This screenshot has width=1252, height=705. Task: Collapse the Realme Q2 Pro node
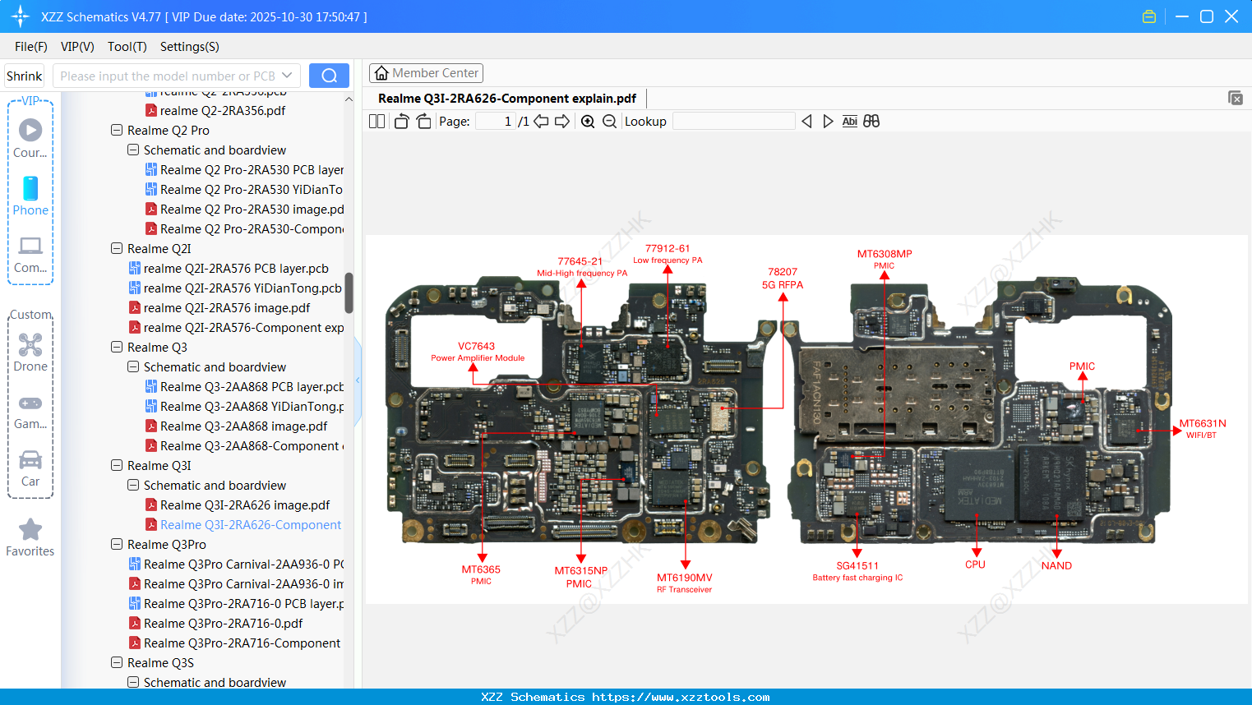[117, 131]
